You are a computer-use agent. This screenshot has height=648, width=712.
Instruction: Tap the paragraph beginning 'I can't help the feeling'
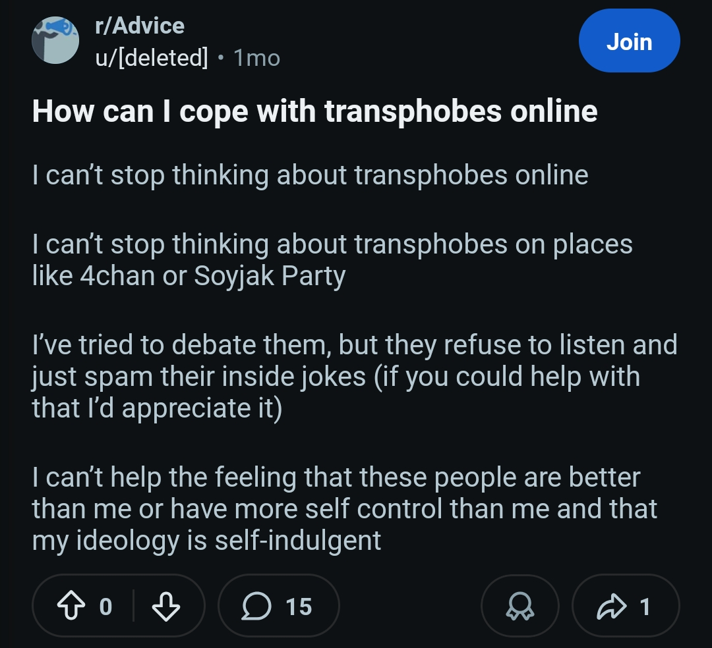[x=336, y=477]
